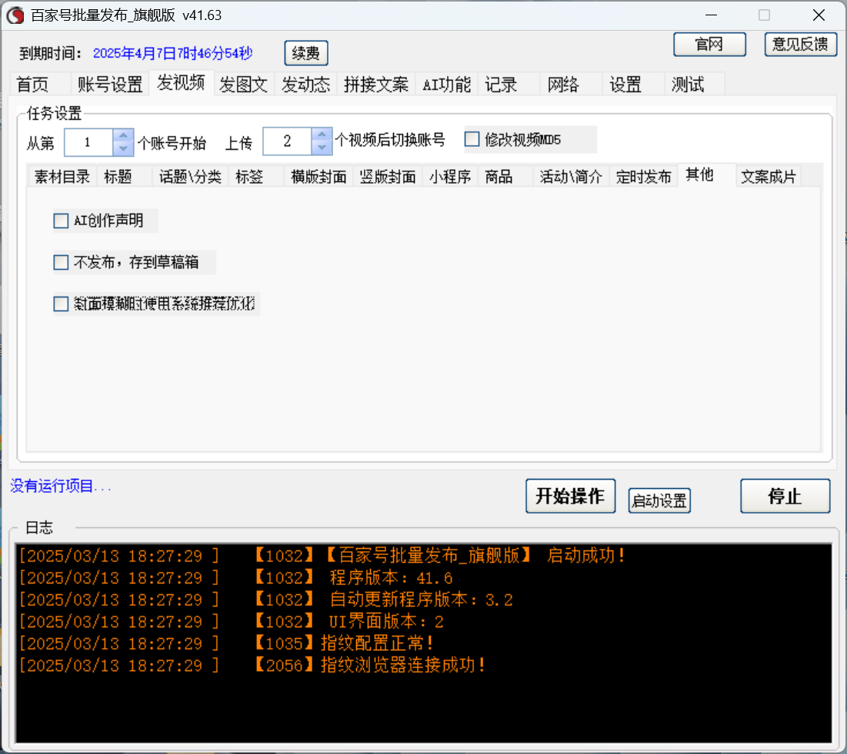Decrease the videos-per-account upload count
Image resolution: width=847 pixels, height=754 pixels.
[x=322, y=148]
